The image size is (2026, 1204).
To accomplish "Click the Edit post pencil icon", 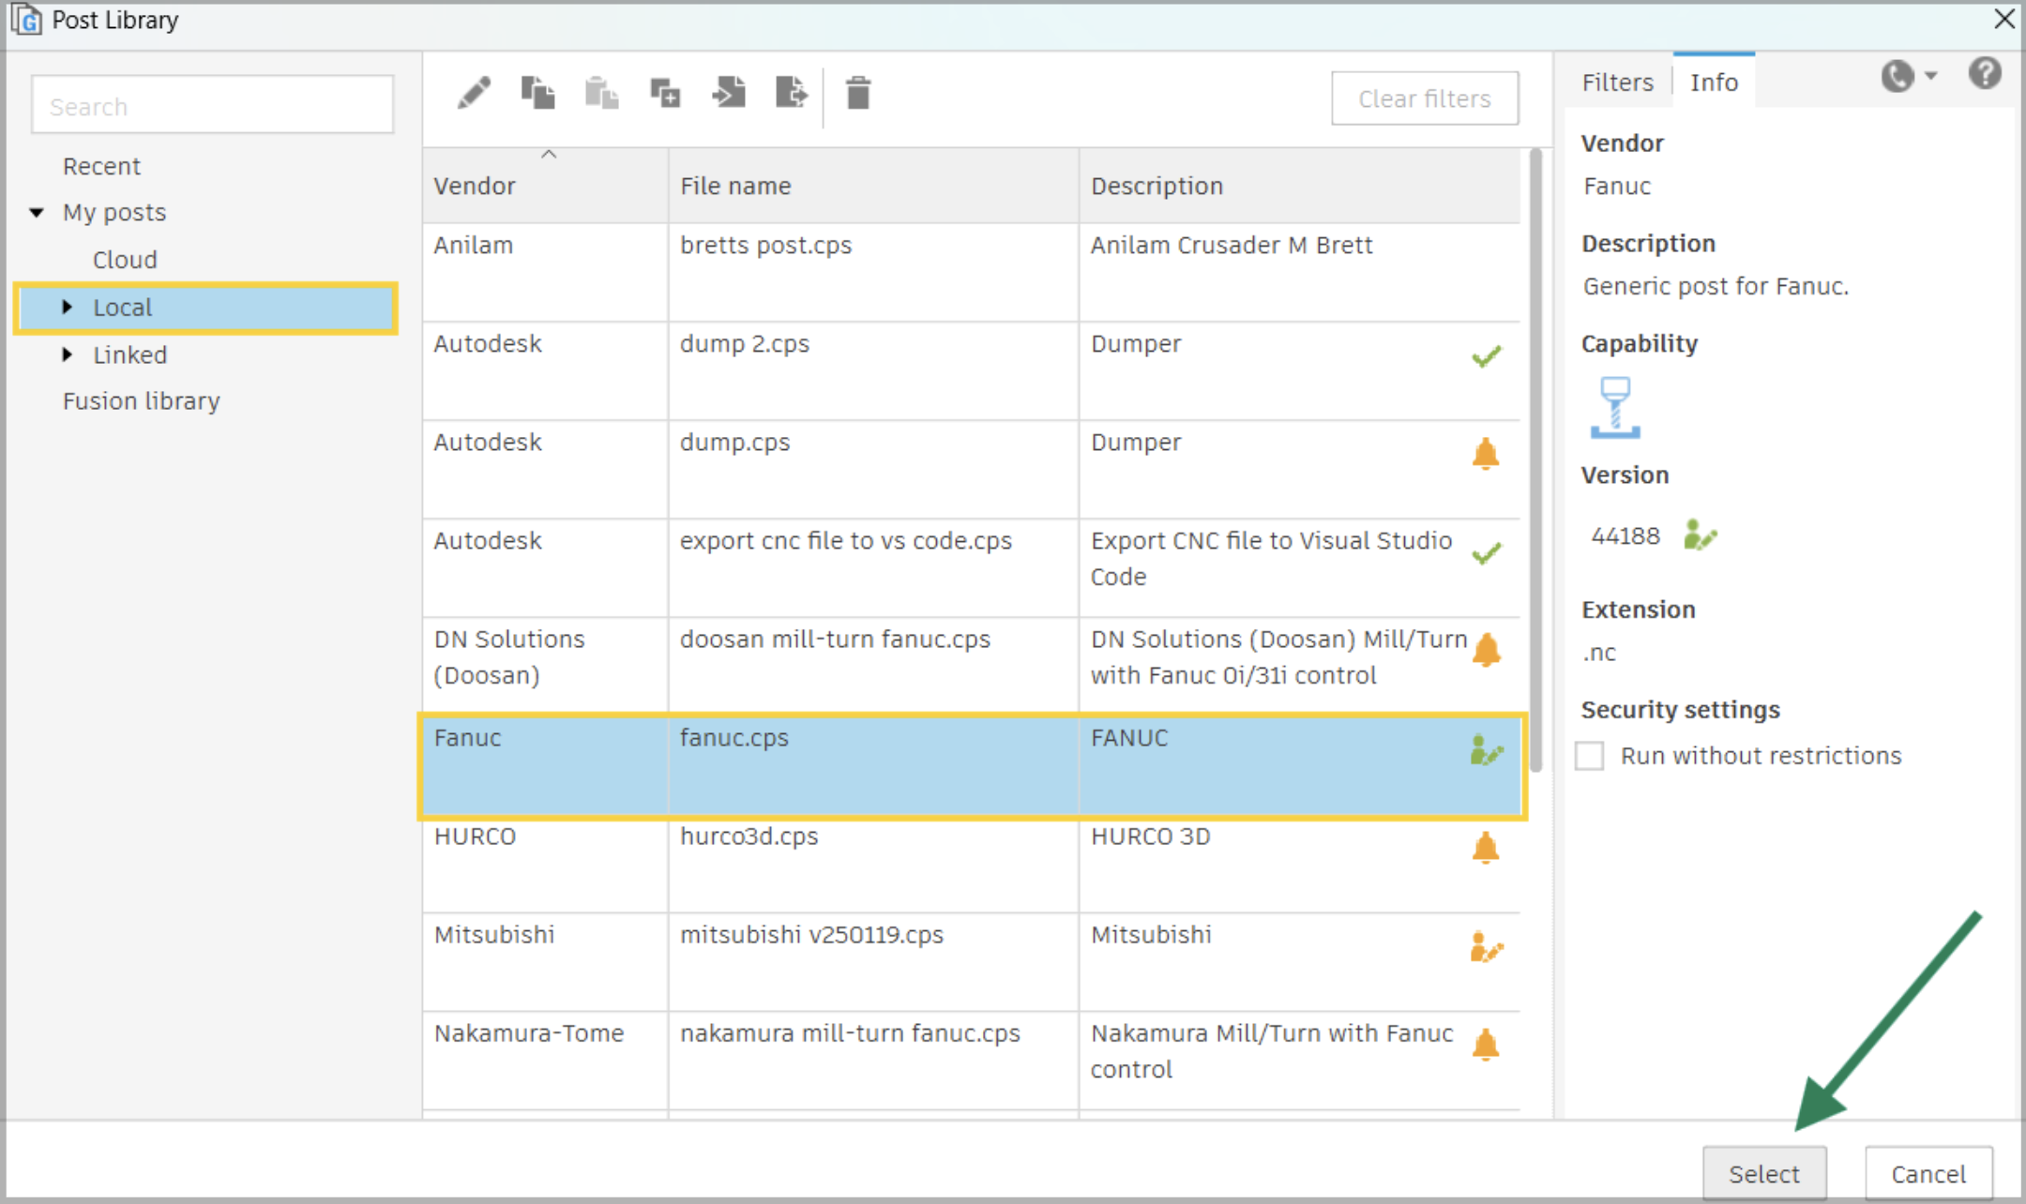I will [475, 94].
